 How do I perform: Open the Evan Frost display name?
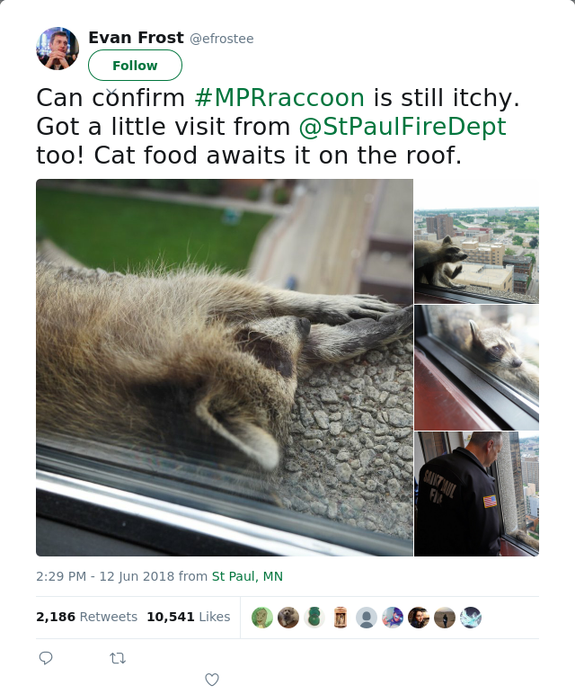coord(136,38)
